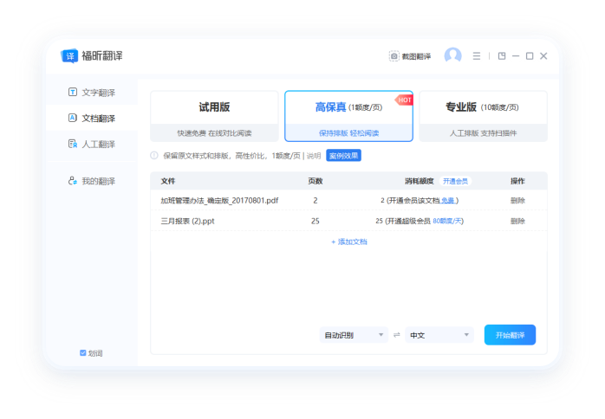Click the 开通会员 link in table header
The image size is (605, 419).
(455, 181)
